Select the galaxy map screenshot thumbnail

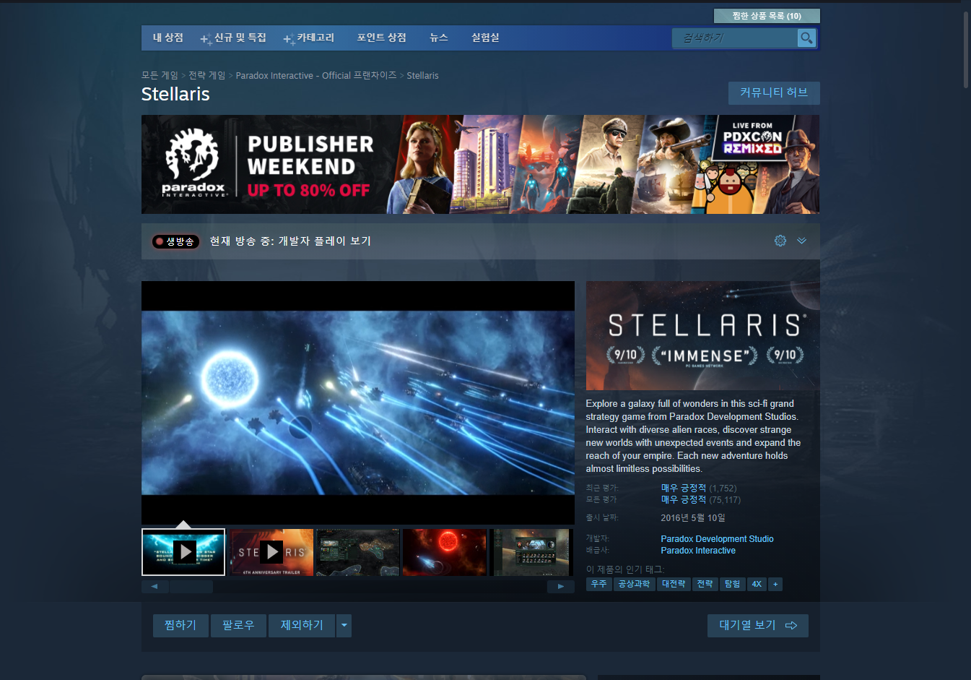pyautogui.click(x=358, y=552)
